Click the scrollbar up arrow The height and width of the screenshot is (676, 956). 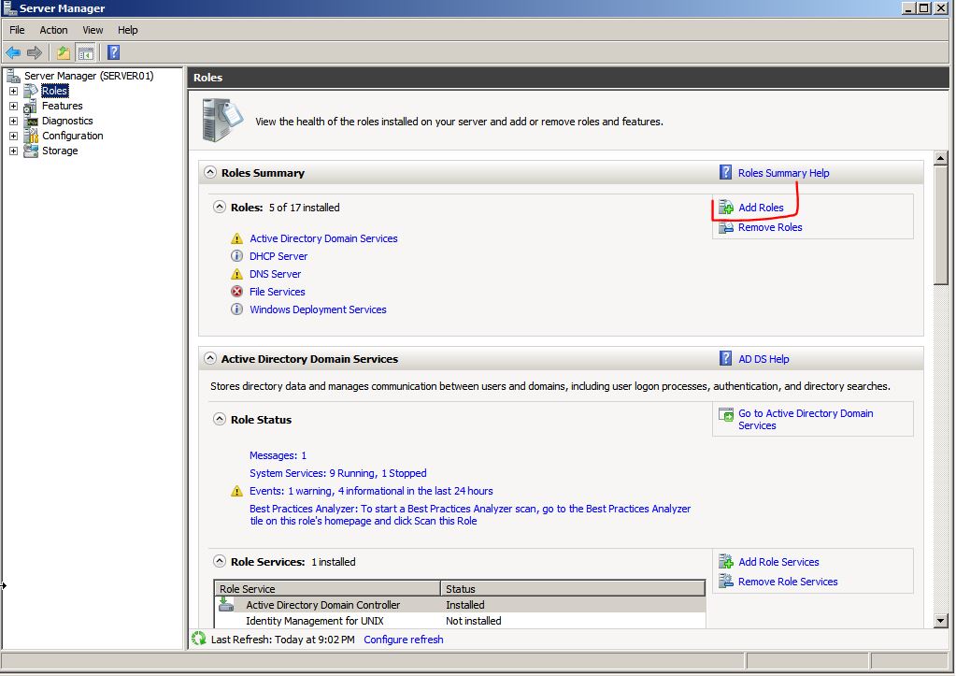point(940,158)
